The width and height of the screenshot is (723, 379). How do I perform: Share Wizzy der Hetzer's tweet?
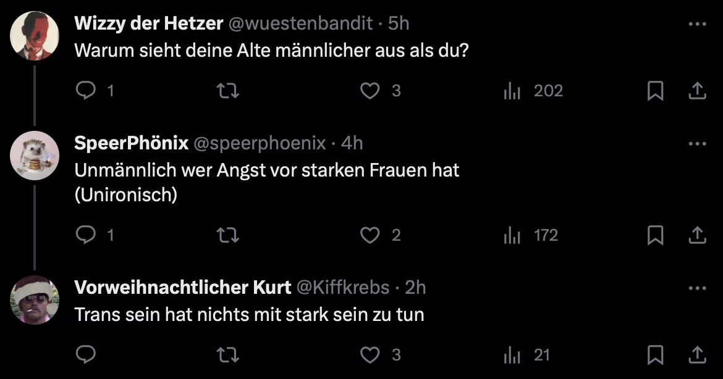point(697,91)
